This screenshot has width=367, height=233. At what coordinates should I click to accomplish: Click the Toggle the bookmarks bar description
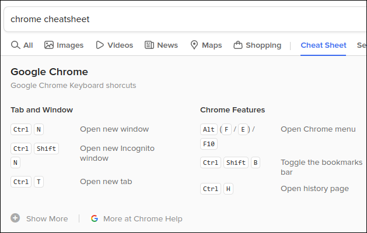click(321, 167)
